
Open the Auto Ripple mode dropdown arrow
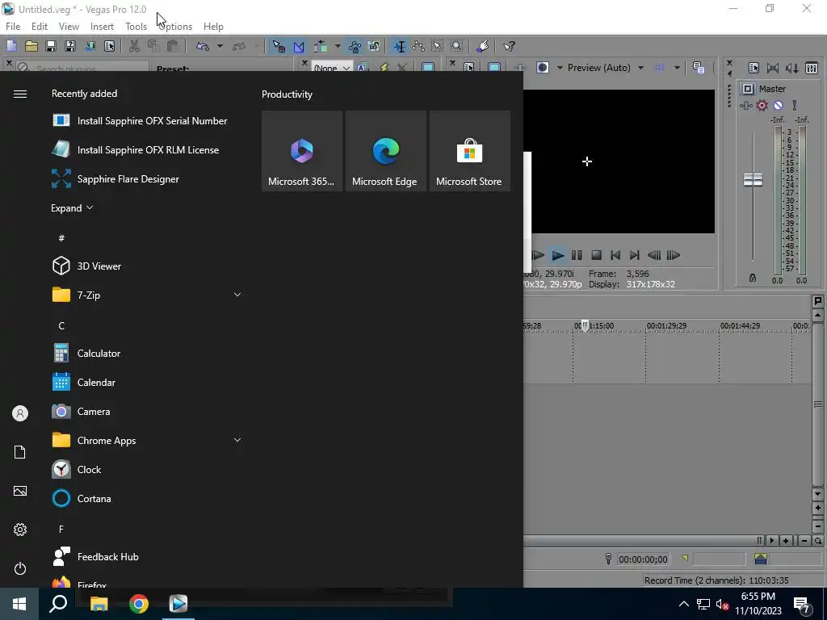click(x=337, y=46)
